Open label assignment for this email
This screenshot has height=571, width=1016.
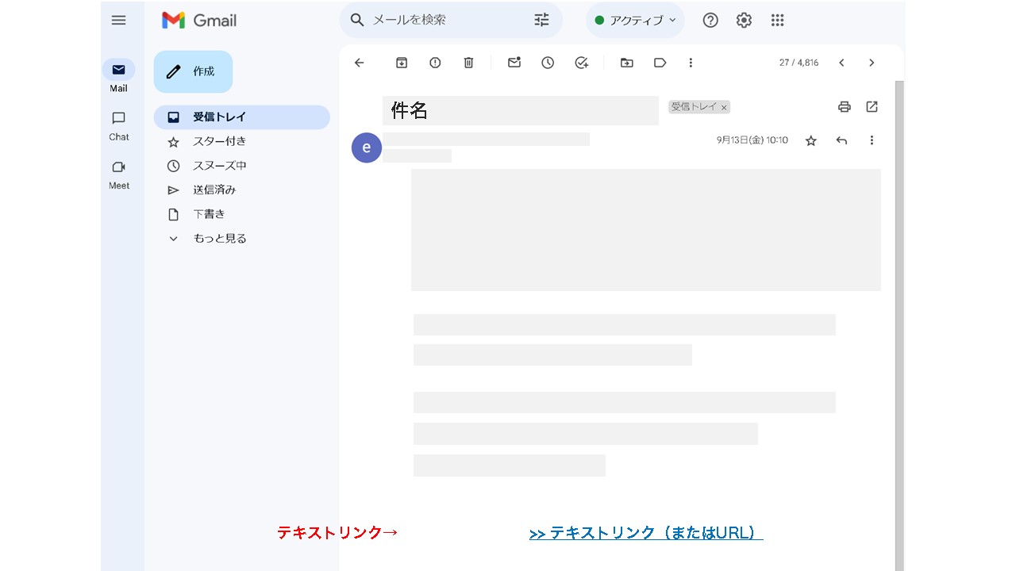point(660,63)
